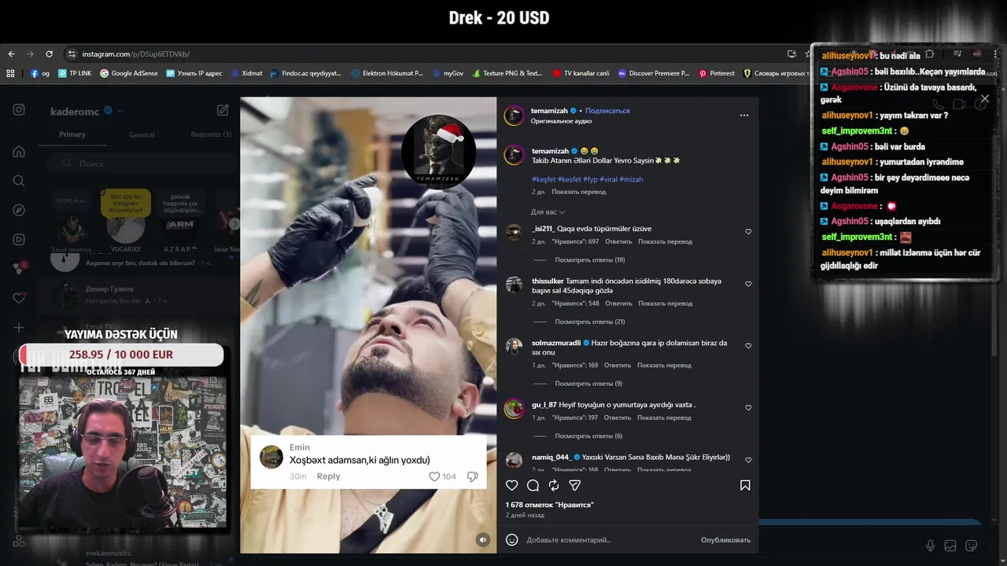Viewport: 1007px width, 566px height.
Task: Open the Chrome apps grid in bookmarks bar
Action: (x=10, y=73)
